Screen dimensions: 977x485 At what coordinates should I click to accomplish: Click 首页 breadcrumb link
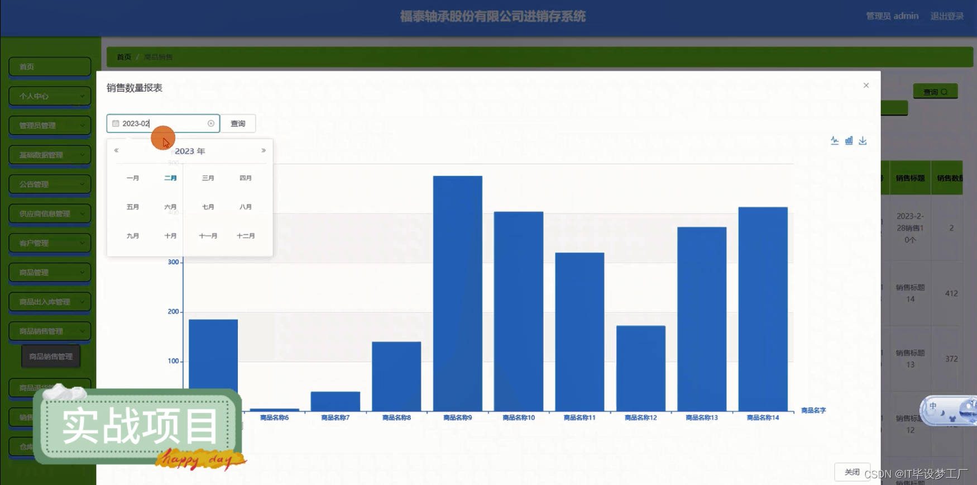pyautogui.click(x=124, y=57)
